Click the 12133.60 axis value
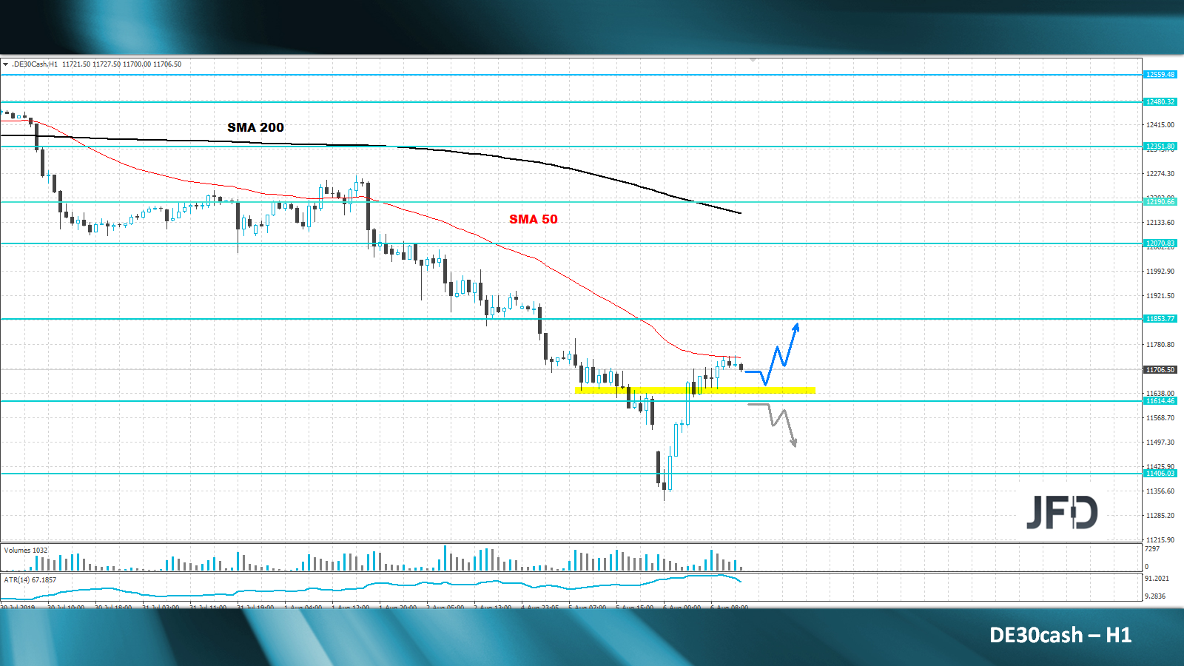The height and width of the screenshot is (666, 1184). [x=1160, y=223]
